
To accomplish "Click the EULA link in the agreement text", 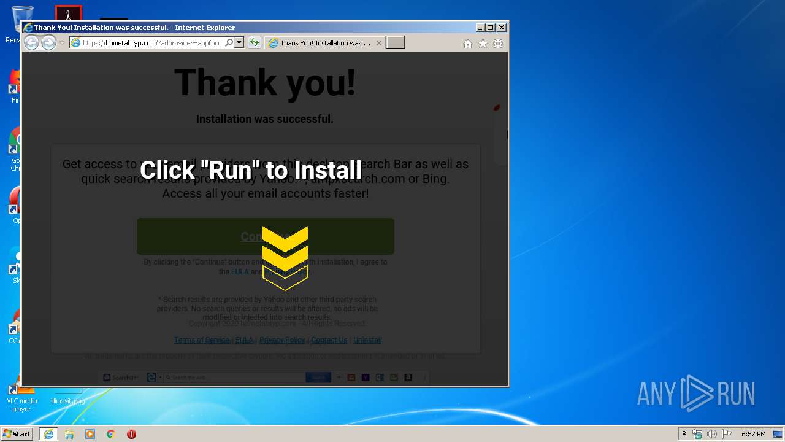I will click(x=240, y=272).
